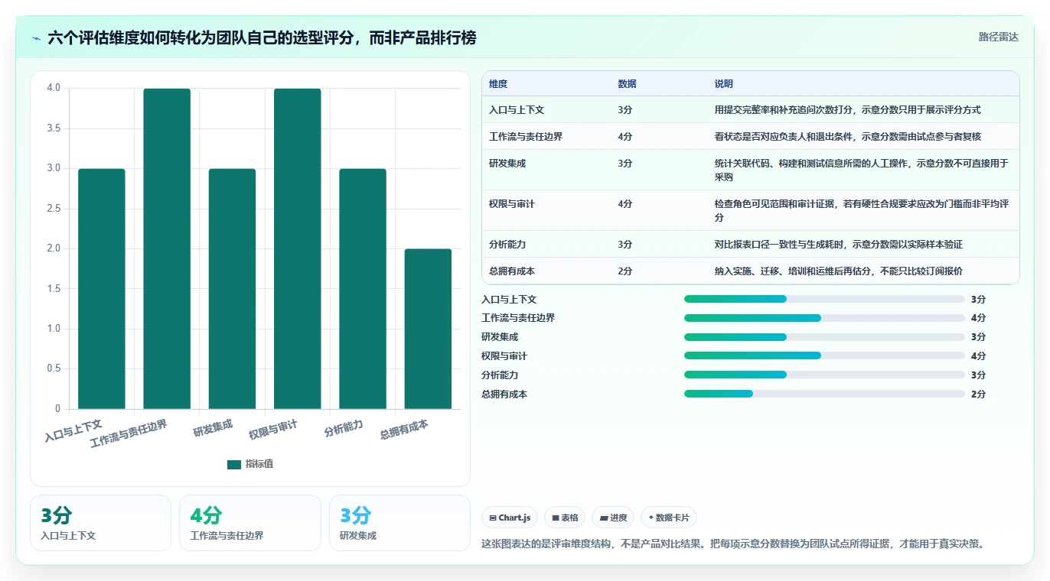
Task: Click the 入口与上下文 bar in the chart
Action: 102,289
